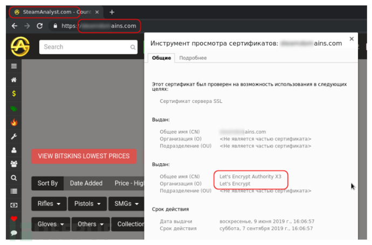This screenshot has height=245, width=372.
Task: Click the search magnifier in search box
Action: click(x=133, y=47)
